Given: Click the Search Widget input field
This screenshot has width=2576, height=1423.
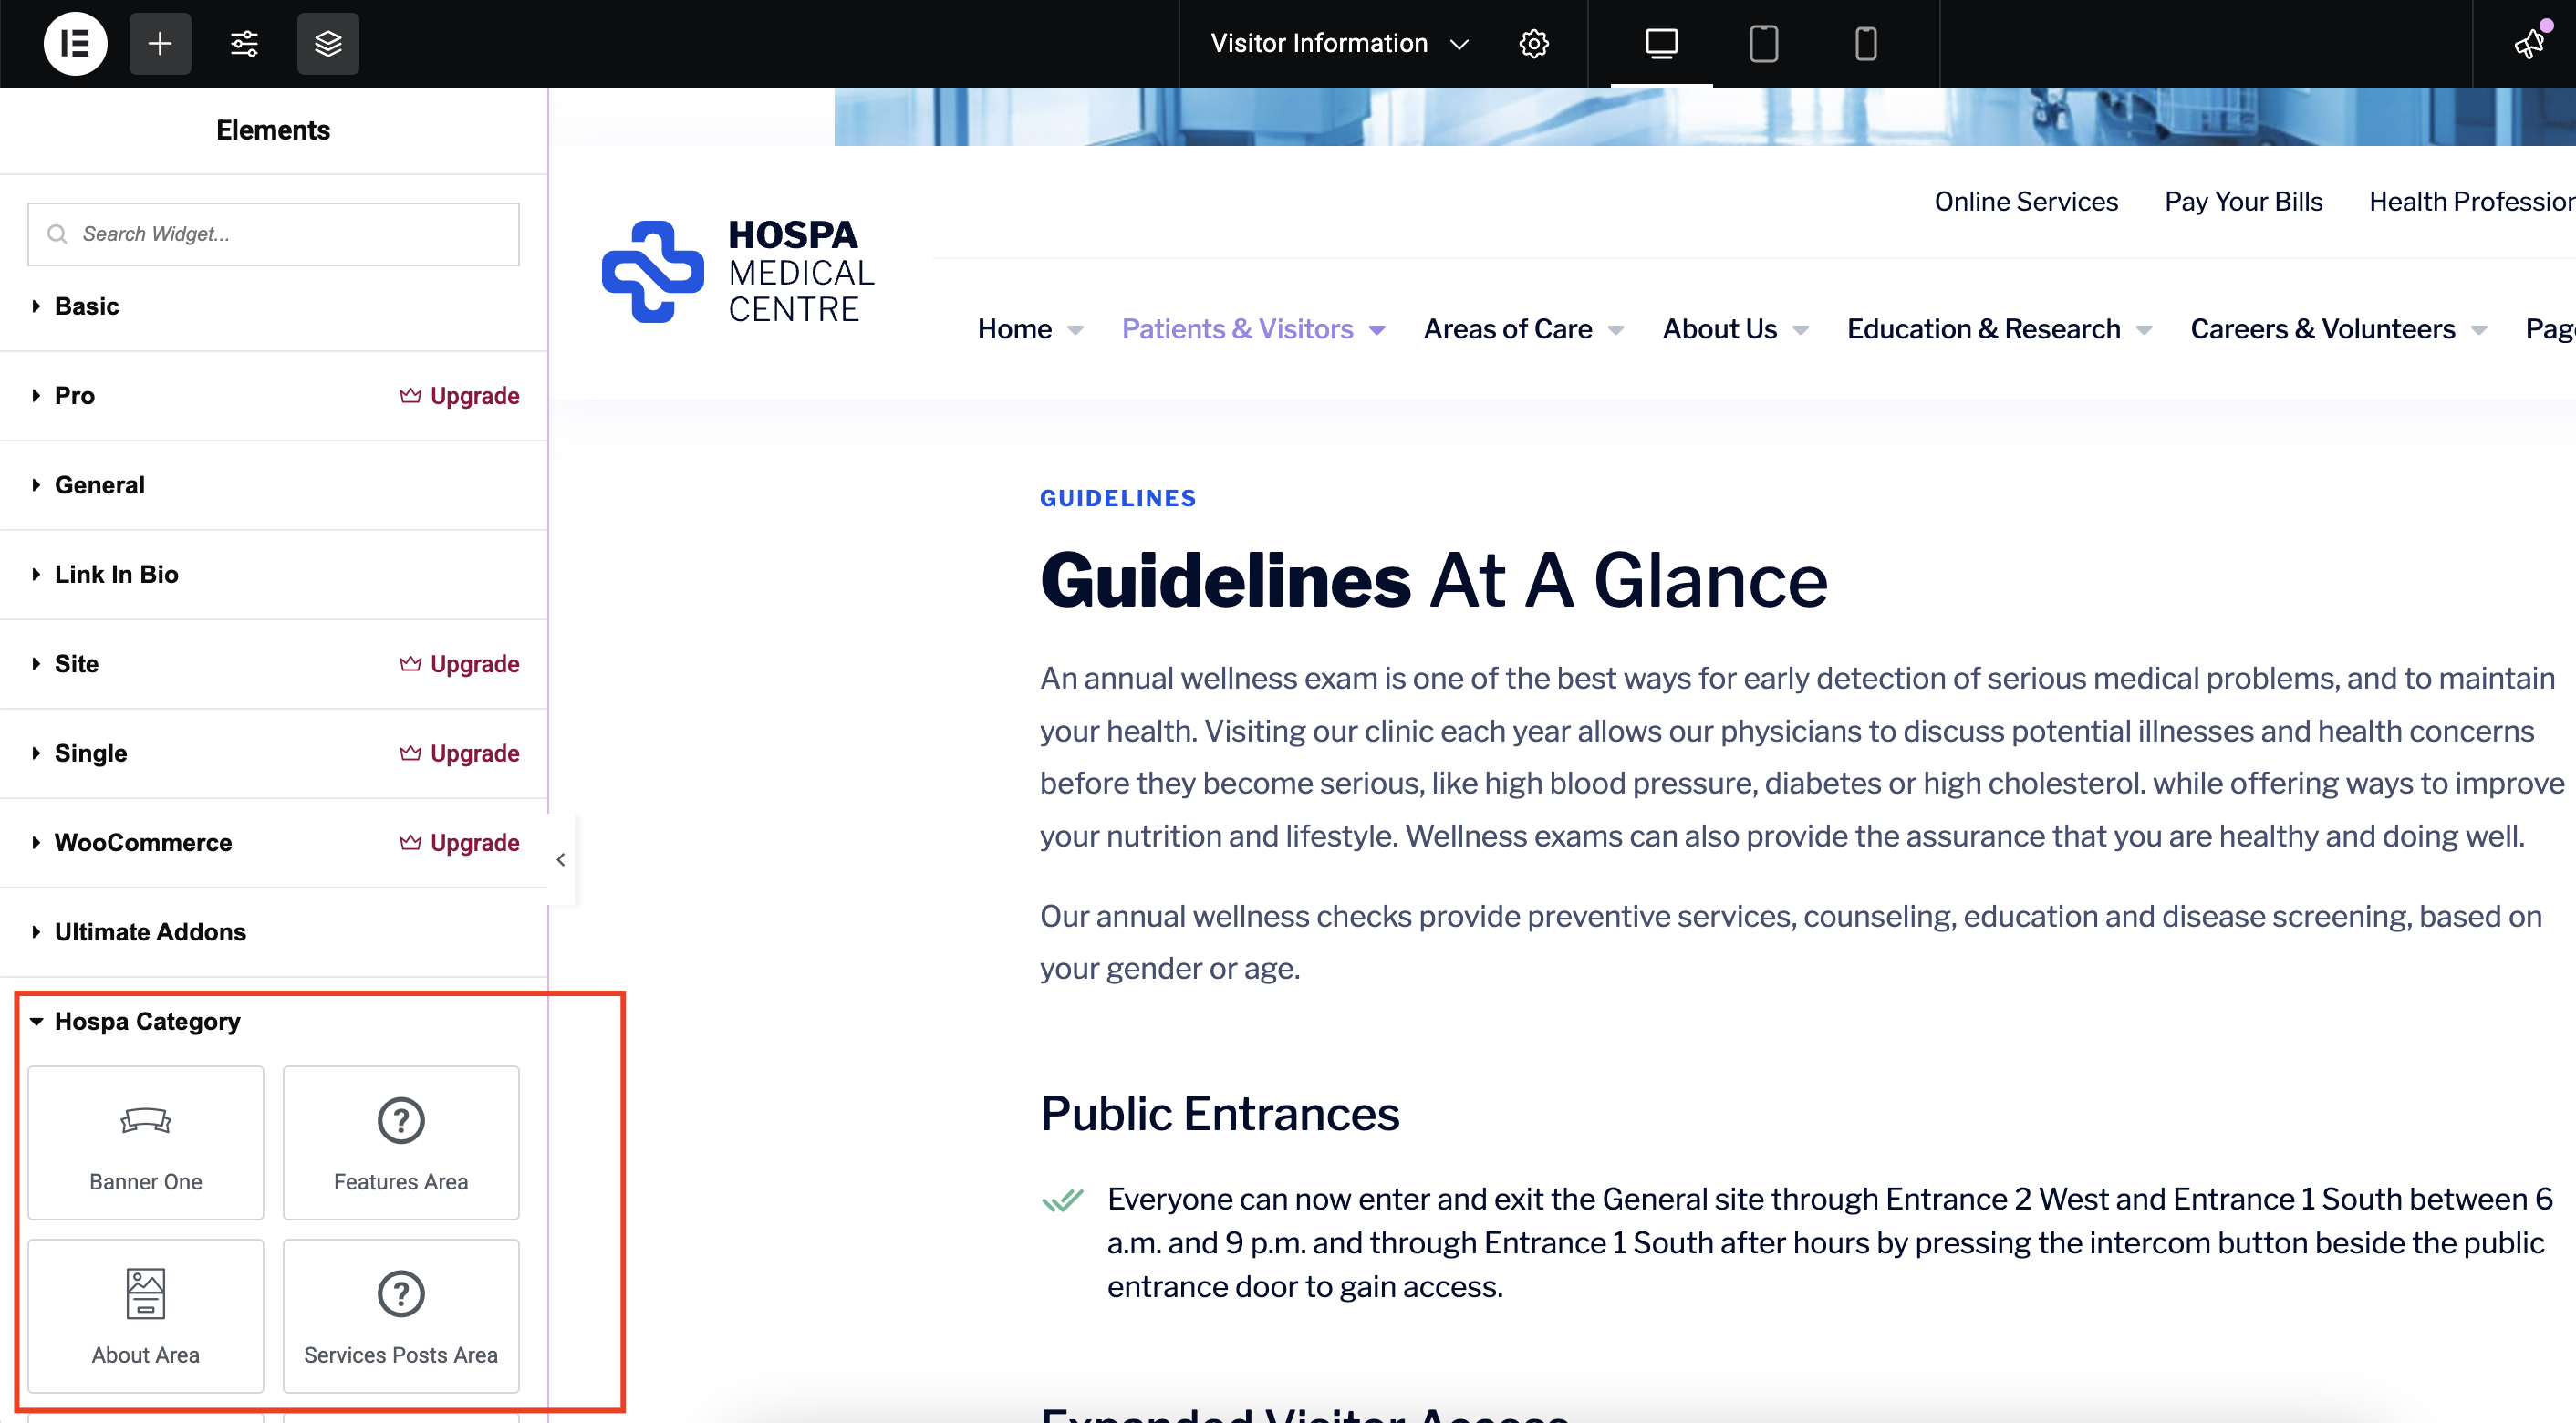Looking at the screenshot, I should pyautogui.click(x=273, y=234).
